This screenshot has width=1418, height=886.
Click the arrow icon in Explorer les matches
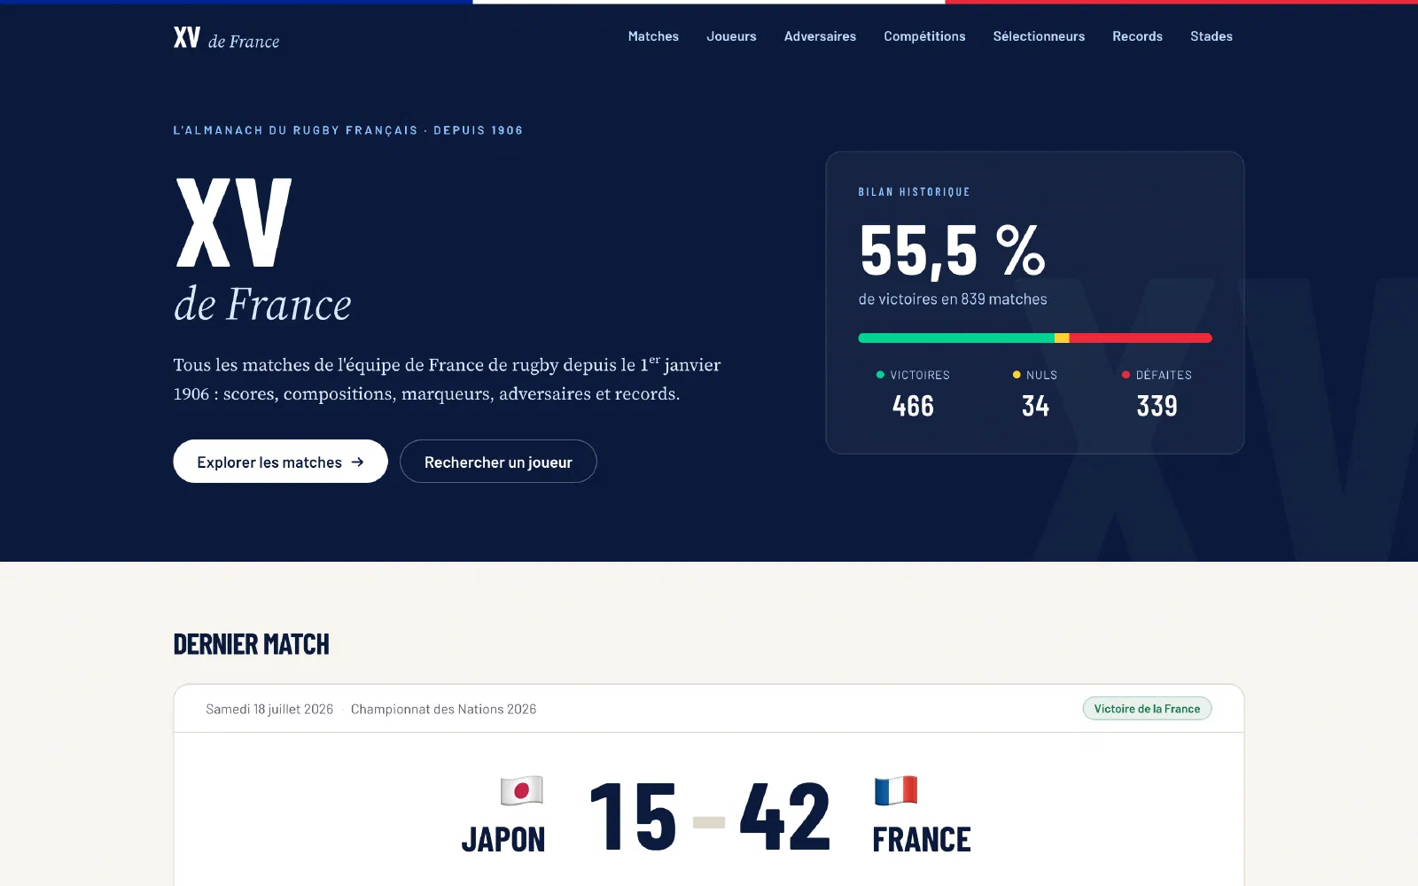coord(357,462)
